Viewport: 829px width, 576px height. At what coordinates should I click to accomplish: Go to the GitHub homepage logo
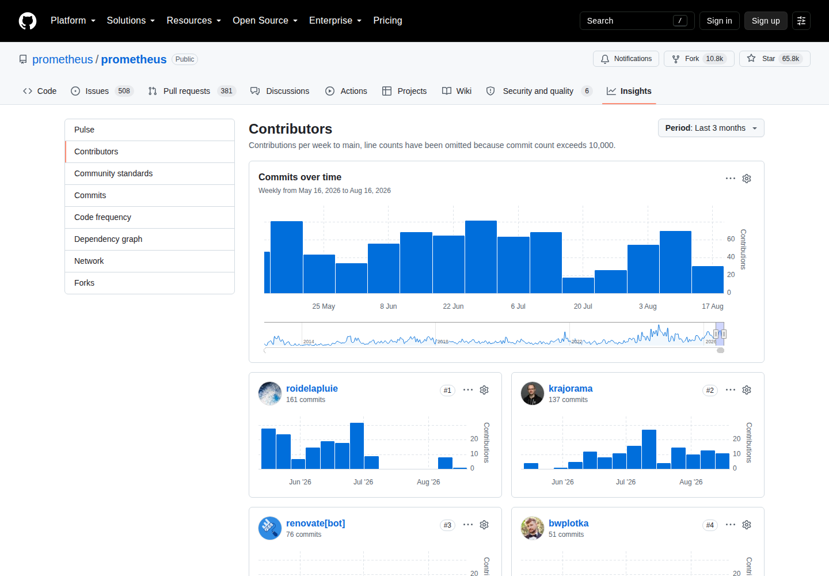28,21
